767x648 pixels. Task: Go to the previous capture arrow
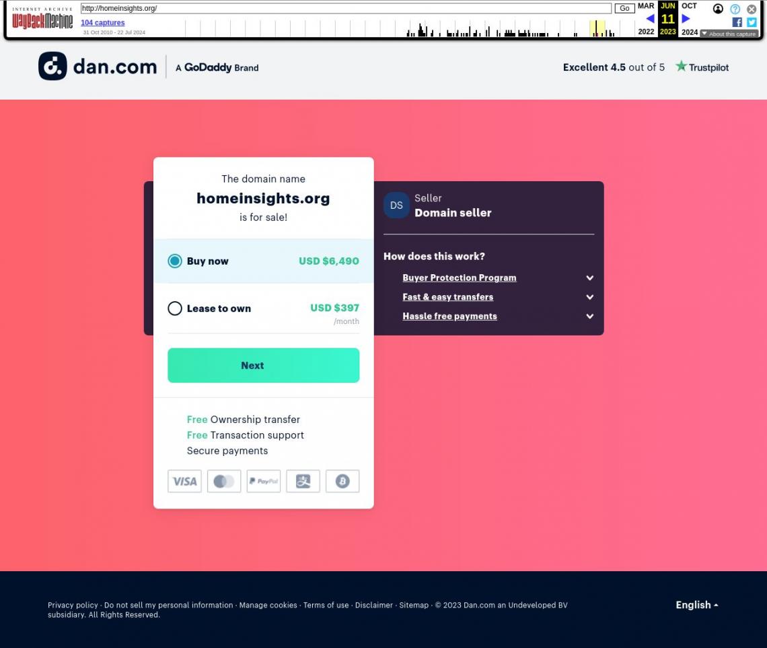[650, 19]
